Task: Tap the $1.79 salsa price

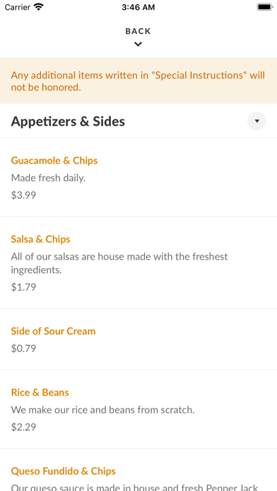Action: (23, 287)
